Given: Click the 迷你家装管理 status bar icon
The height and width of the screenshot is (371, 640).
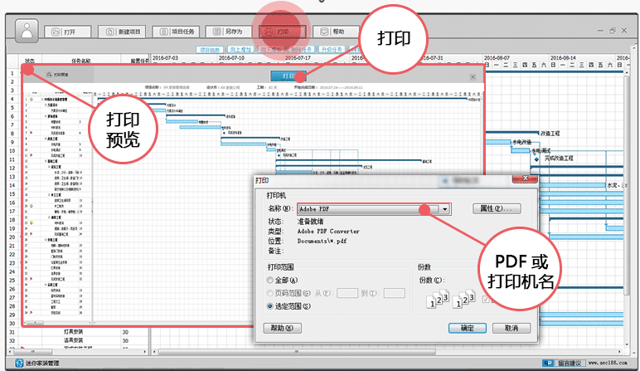Looking at the screenshot, I should [19, 363].
